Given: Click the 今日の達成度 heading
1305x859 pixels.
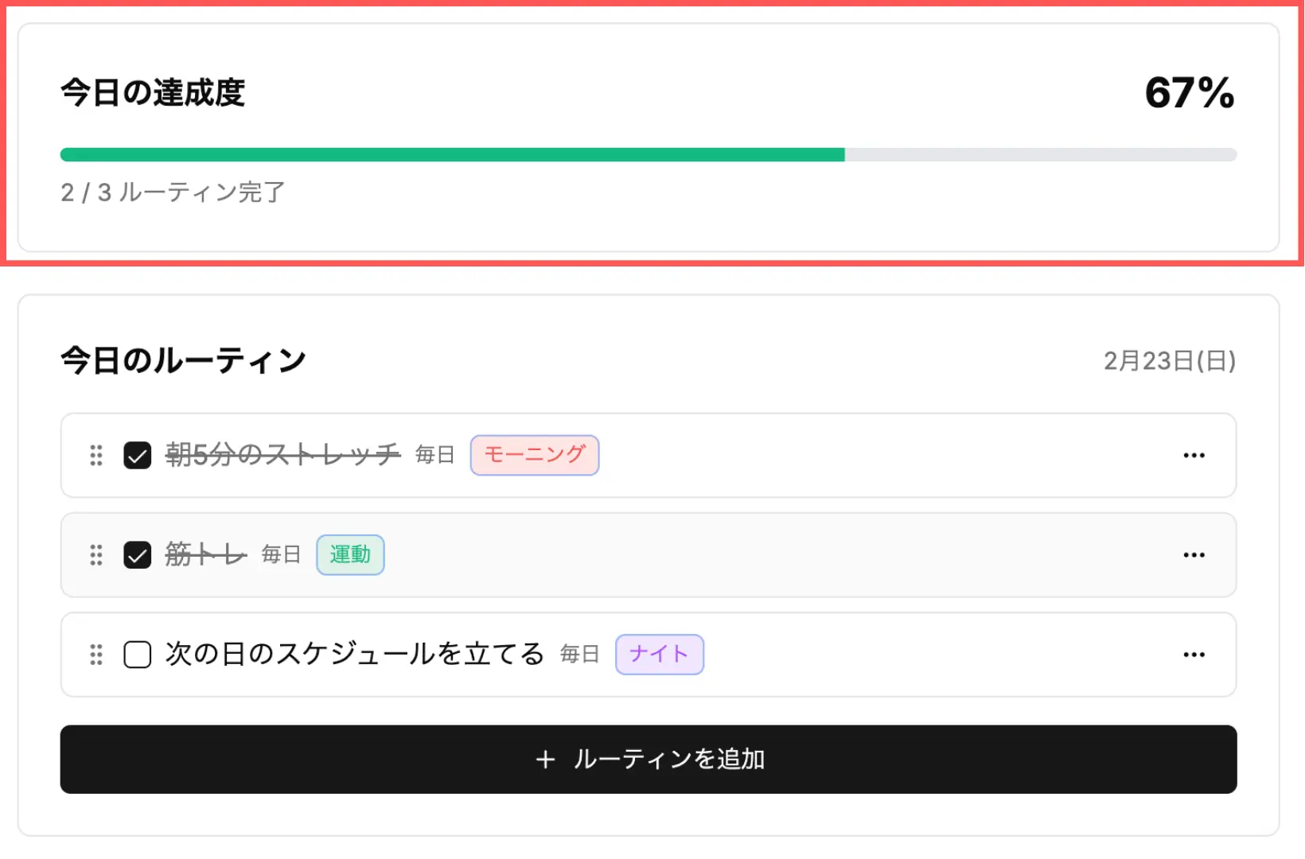Looking at the screenshot, I should pos(153,93).
